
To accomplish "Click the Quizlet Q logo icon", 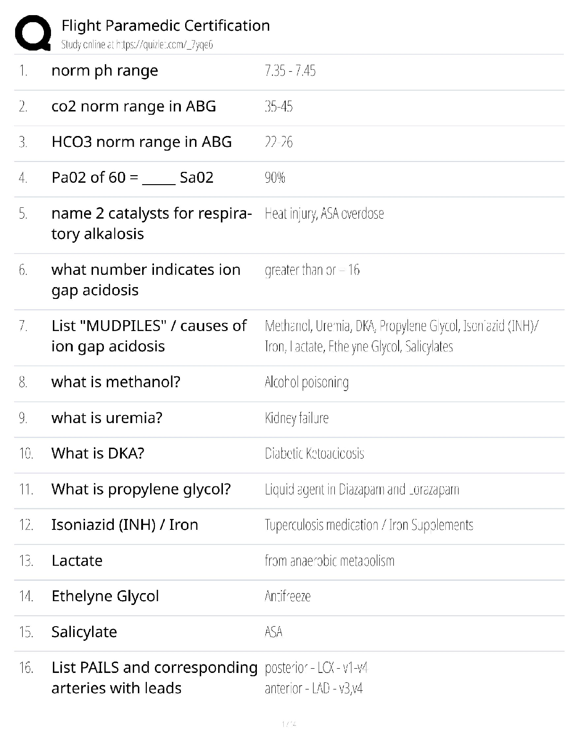I will (x=33, y=33).
